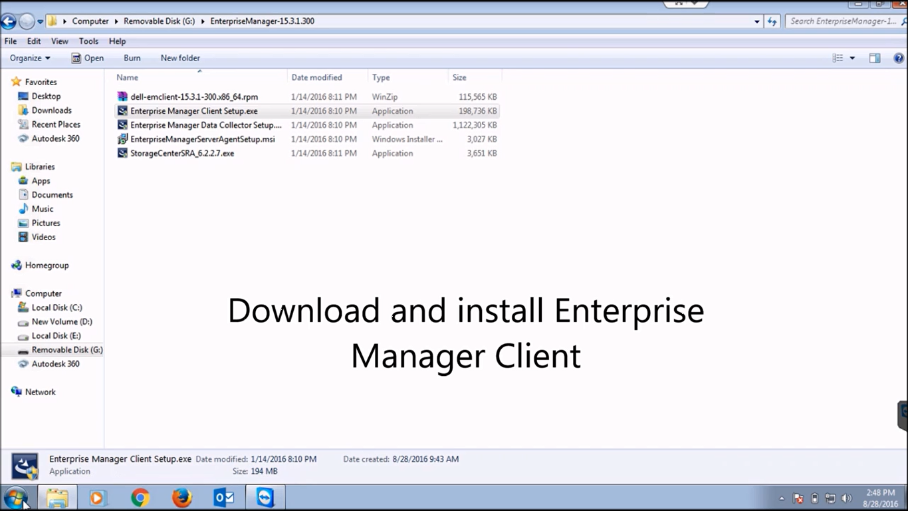Open the Documents library
908x511 pixels.
pos(52,195)
